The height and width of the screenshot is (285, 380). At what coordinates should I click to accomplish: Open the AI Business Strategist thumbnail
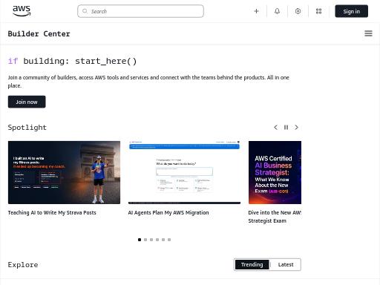pyautogui.click(x=275, y=172)
